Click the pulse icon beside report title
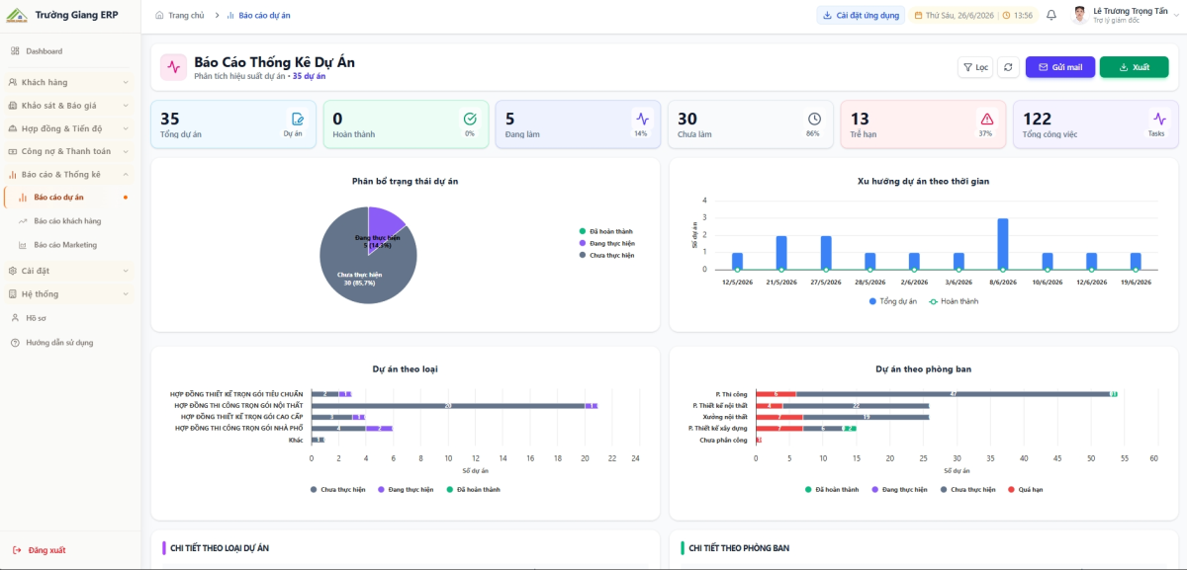Image resolution: width=1187 pixels, height=570 pixels. [174, 67]
